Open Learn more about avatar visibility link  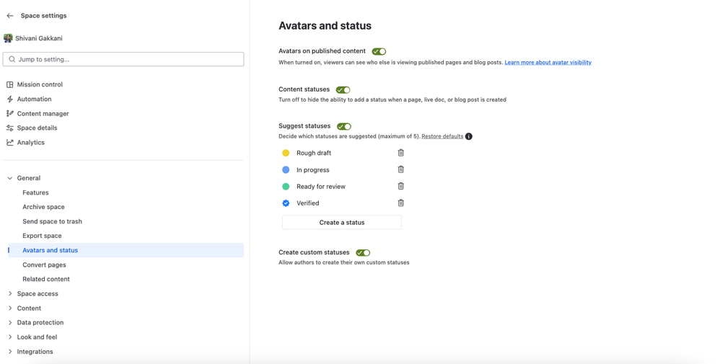click(548, 63)
